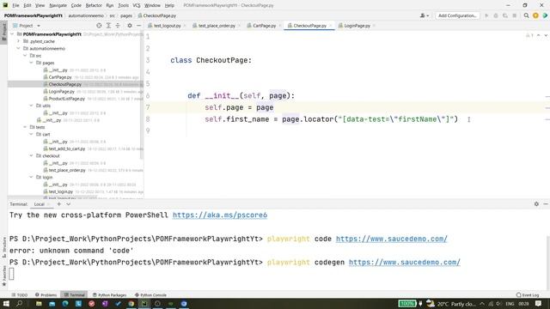Open the Windows notification center
The image size is (550, 309).
click(539, 303)
